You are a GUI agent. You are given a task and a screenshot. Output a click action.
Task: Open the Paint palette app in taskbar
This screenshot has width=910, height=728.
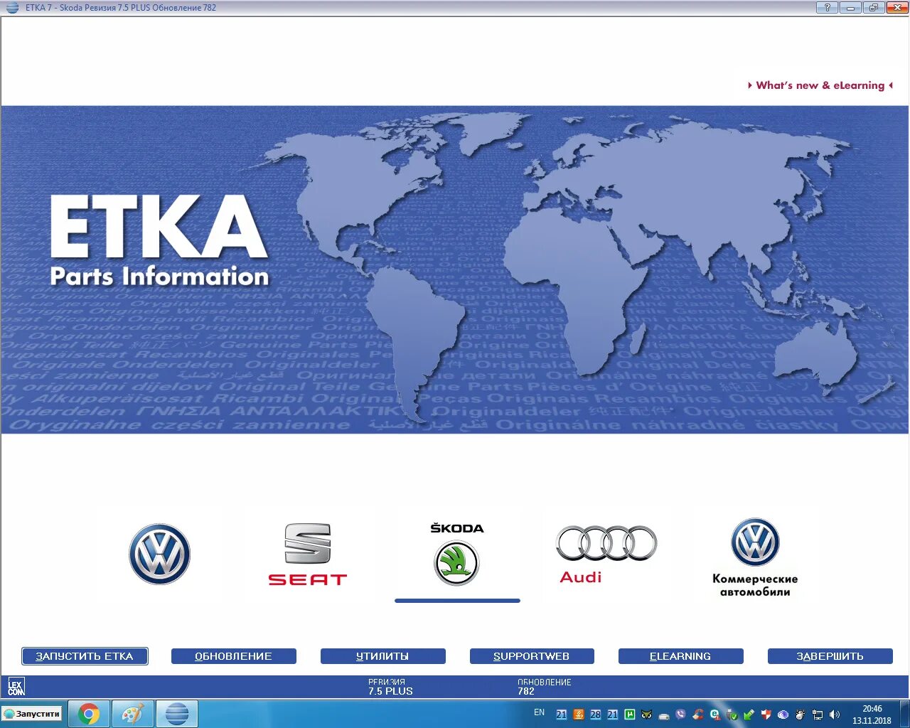pos(133,714)
